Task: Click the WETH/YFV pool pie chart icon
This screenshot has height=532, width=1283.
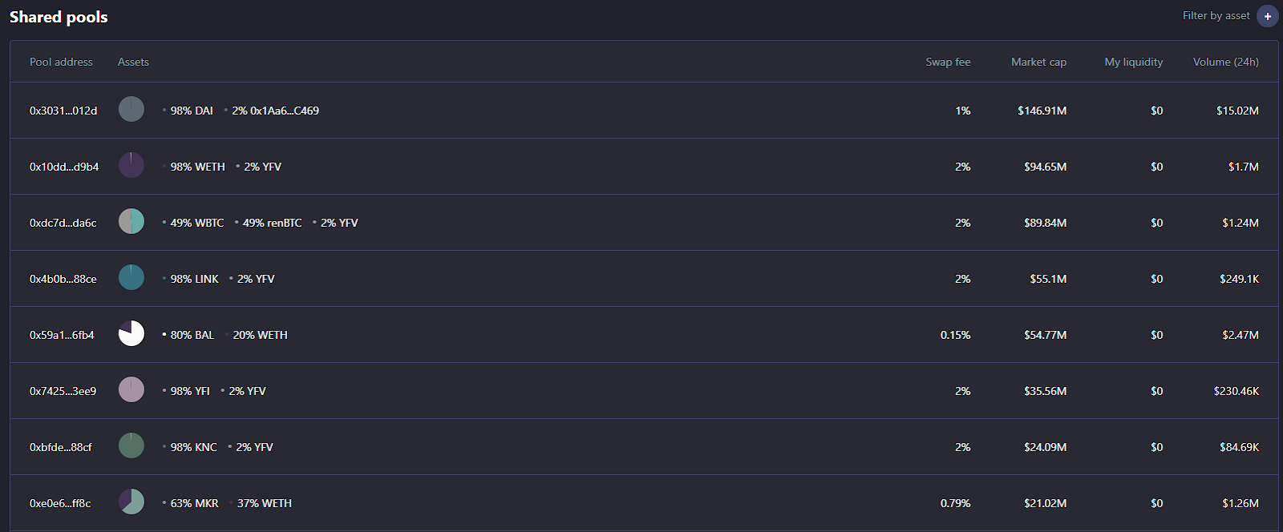Action: [132, 165]
